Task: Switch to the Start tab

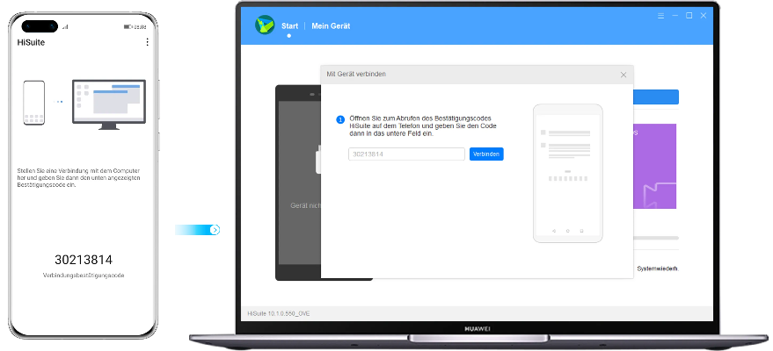Action: click(x=289, y=26)
